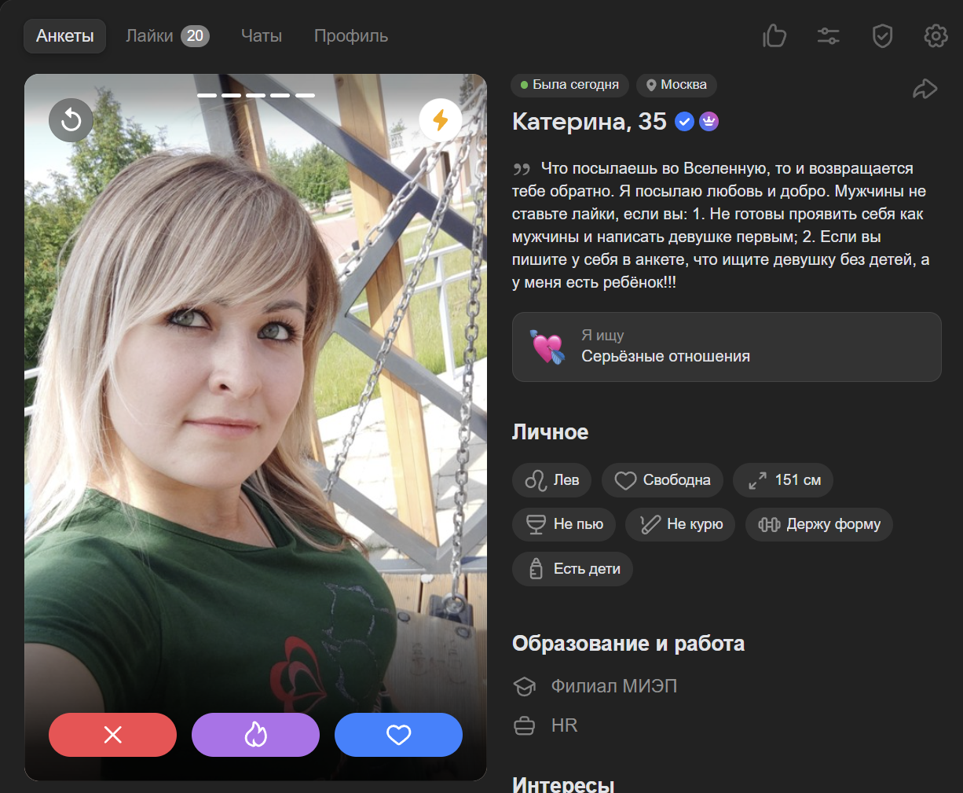Like profile with the blue heart button
This screenshot has height=793, width=963.
coord(398,735)
